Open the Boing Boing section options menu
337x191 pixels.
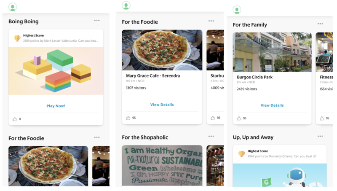[x=97, y=21]
